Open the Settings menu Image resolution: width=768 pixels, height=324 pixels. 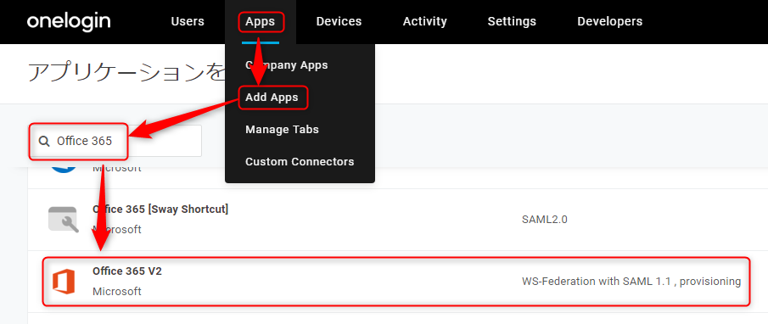click(512, 21)
